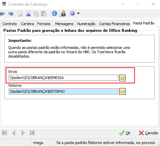
Task: Click the scissors cut icon
Action: point(28,14)
